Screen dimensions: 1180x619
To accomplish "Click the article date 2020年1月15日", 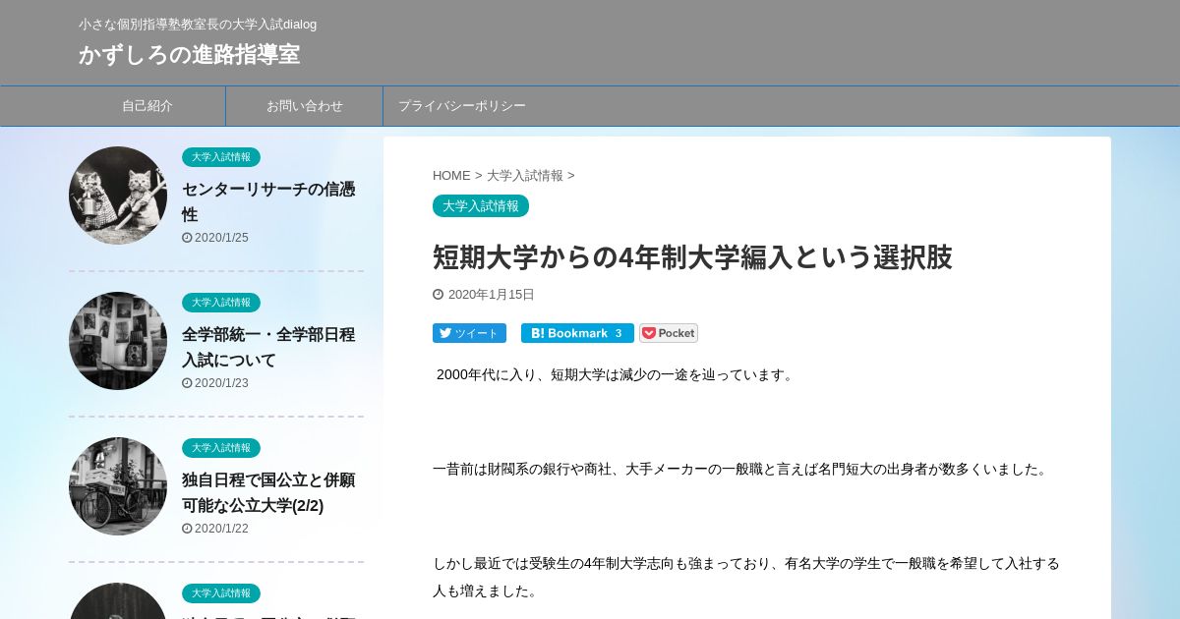I will click(x=492, y=295).
